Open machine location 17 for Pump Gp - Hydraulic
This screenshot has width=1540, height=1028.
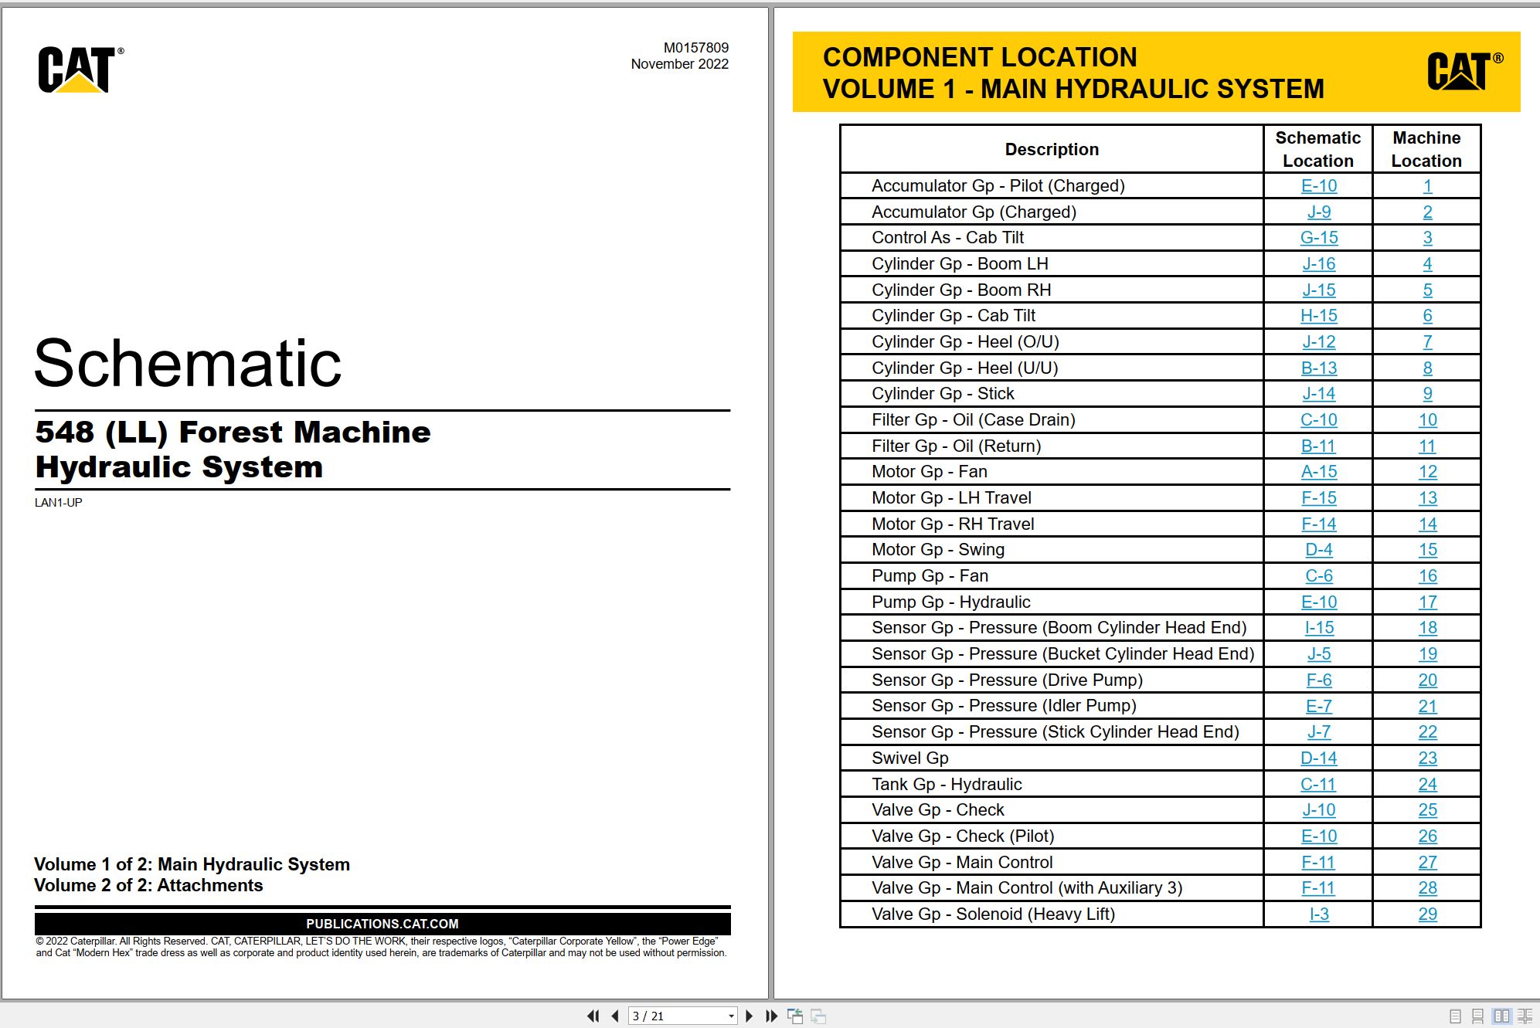coord(1427,602)
